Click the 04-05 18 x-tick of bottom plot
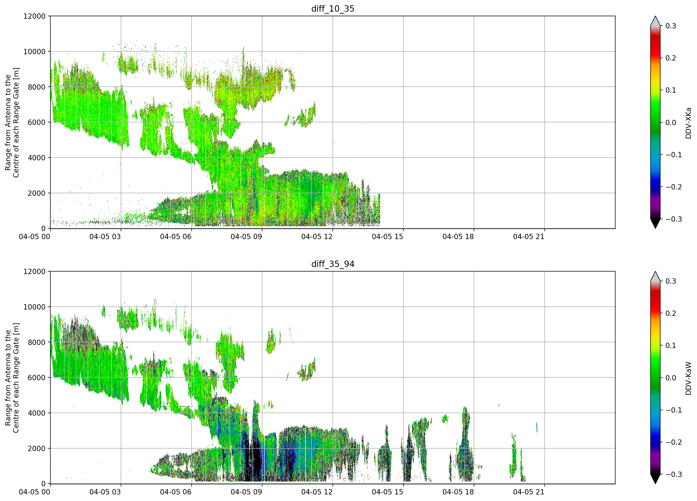 (458, 492)
